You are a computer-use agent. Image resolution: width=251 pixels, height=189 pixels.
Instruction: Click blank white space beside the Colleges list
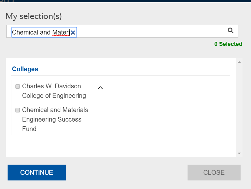click(x=170, y=111)
